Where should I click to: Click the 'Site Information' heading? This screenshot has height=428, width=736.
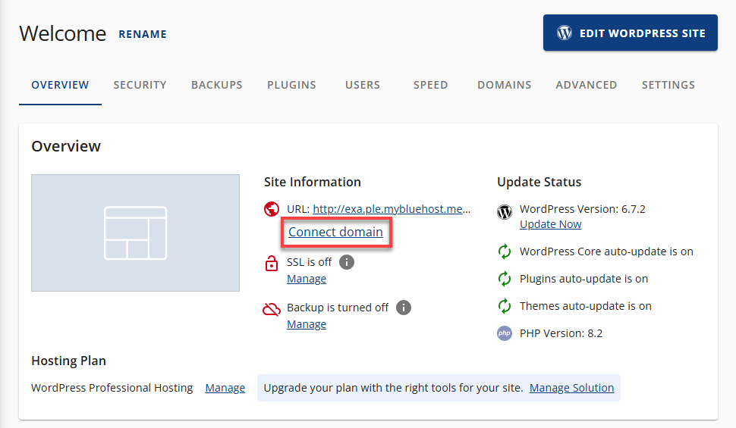[312, 182]
